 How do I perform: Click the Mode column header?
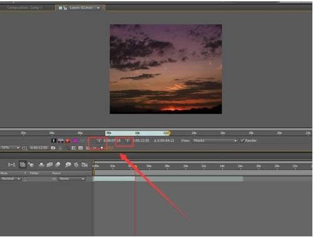pos(4,173)
